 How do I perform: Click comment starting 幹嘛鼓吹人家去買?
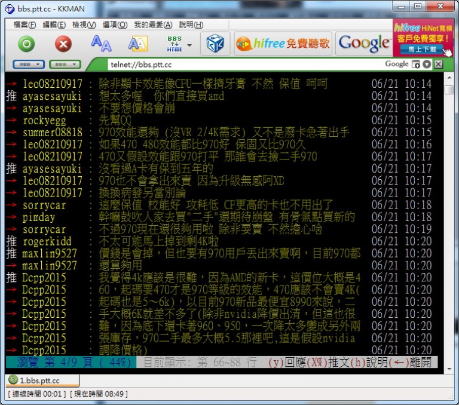pyautogui.click(x=227, y=217)
